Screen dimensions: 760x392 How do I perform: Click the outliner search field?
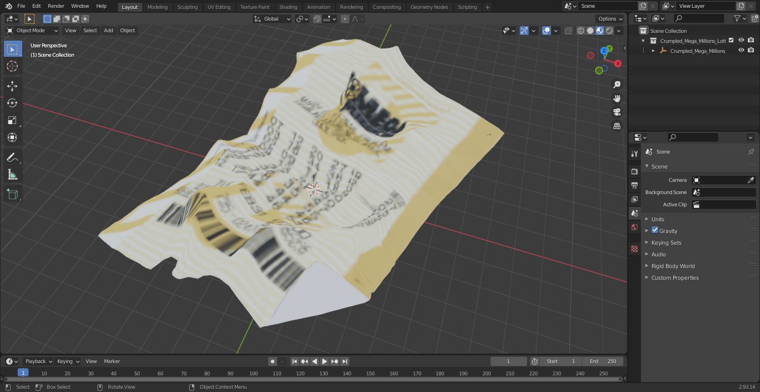click(x=699, y=18)
